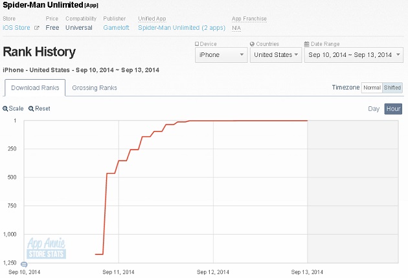The height and width of the screenshot is (278, 408).
Task: Open Spider-Man Unlimited (2 apps) link
Action: point(181,28)
